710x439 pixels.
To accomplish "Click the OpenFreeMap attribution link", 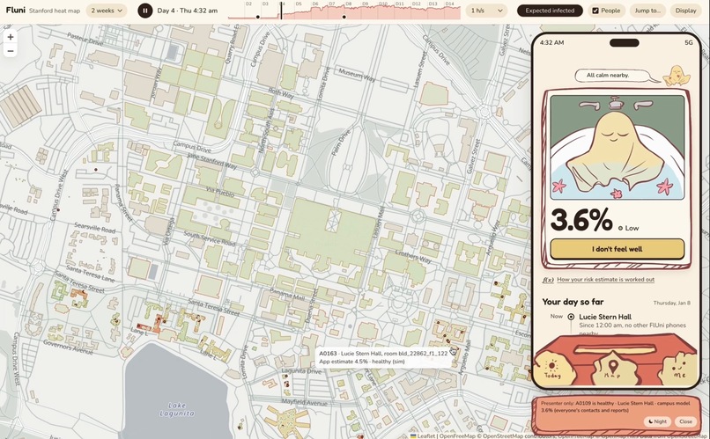I will tap(457, 435).
